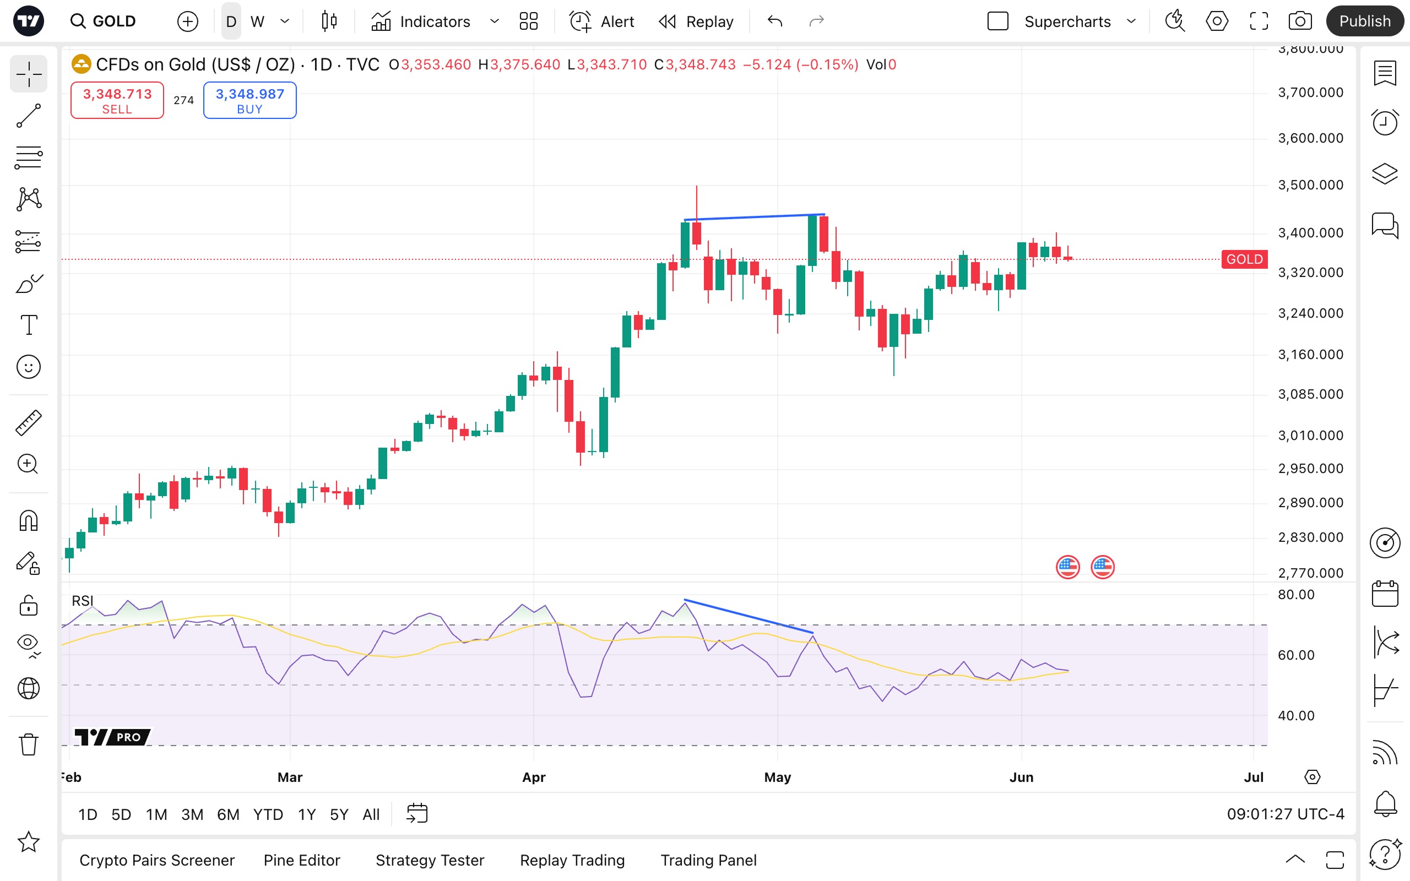Select the trend line drawing tool
The image size is (1410, 881).
(x=28, y=116)
